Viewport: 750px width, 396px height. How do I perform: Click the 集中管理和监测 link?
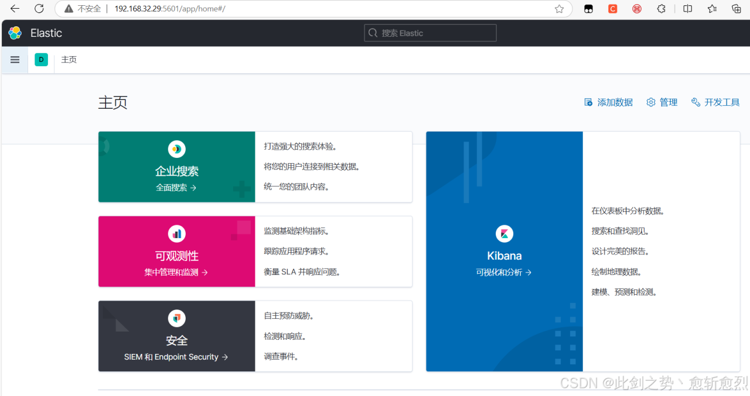pos(176,273)
